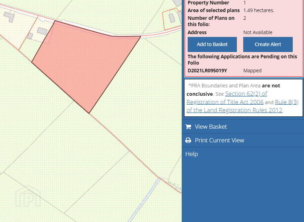The height and width of the screenshot is (222, 304).
Task: Click the blue stream line on map
Action: point(144,200)
